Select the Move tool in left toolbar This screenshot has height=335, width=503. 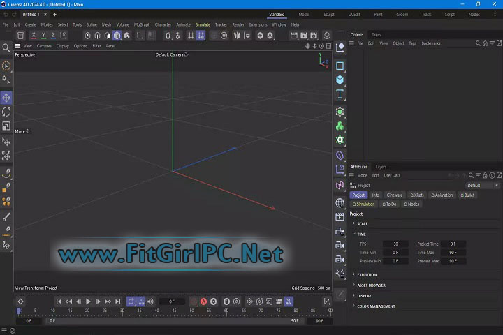(x=6, y=98)
